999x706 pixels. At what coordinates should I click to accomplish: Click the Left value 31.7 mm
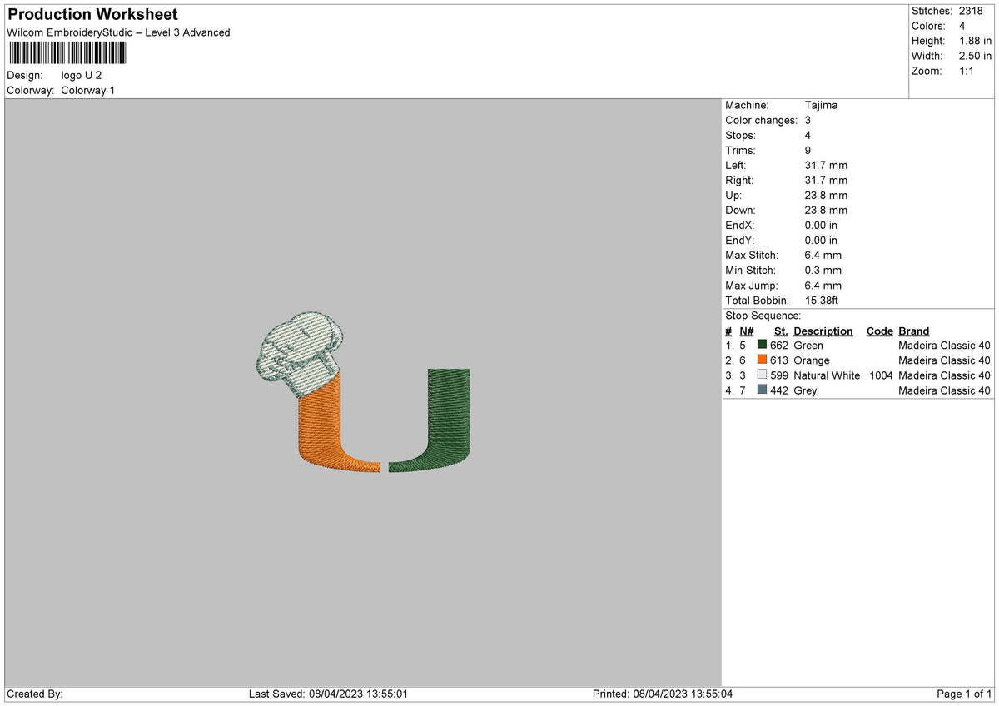click(826, 165)
